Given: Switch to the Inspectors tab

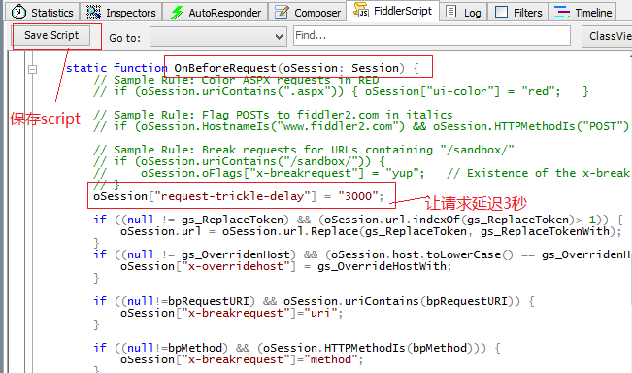Looking at the screenshot, I should 121,12.
